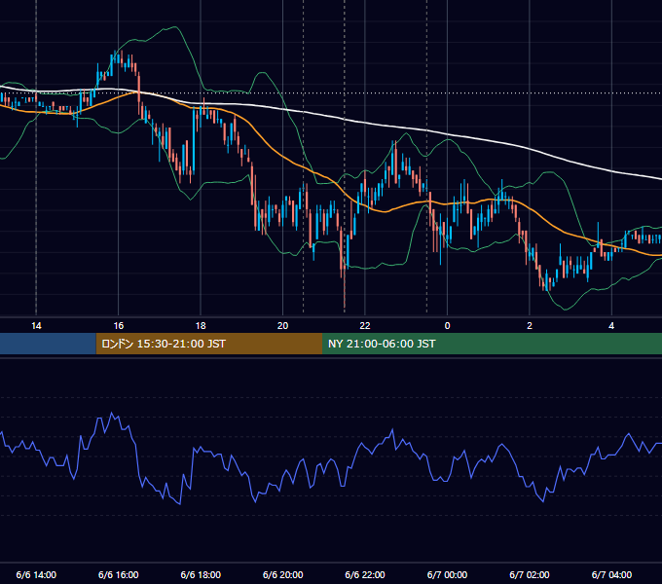
Task: Click the hour label 14 on price chart axis
Action: 36,326
